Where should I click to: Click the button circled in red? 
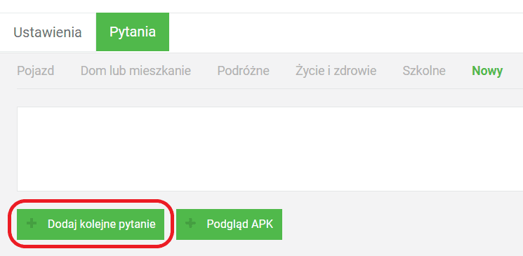[91, 224]
